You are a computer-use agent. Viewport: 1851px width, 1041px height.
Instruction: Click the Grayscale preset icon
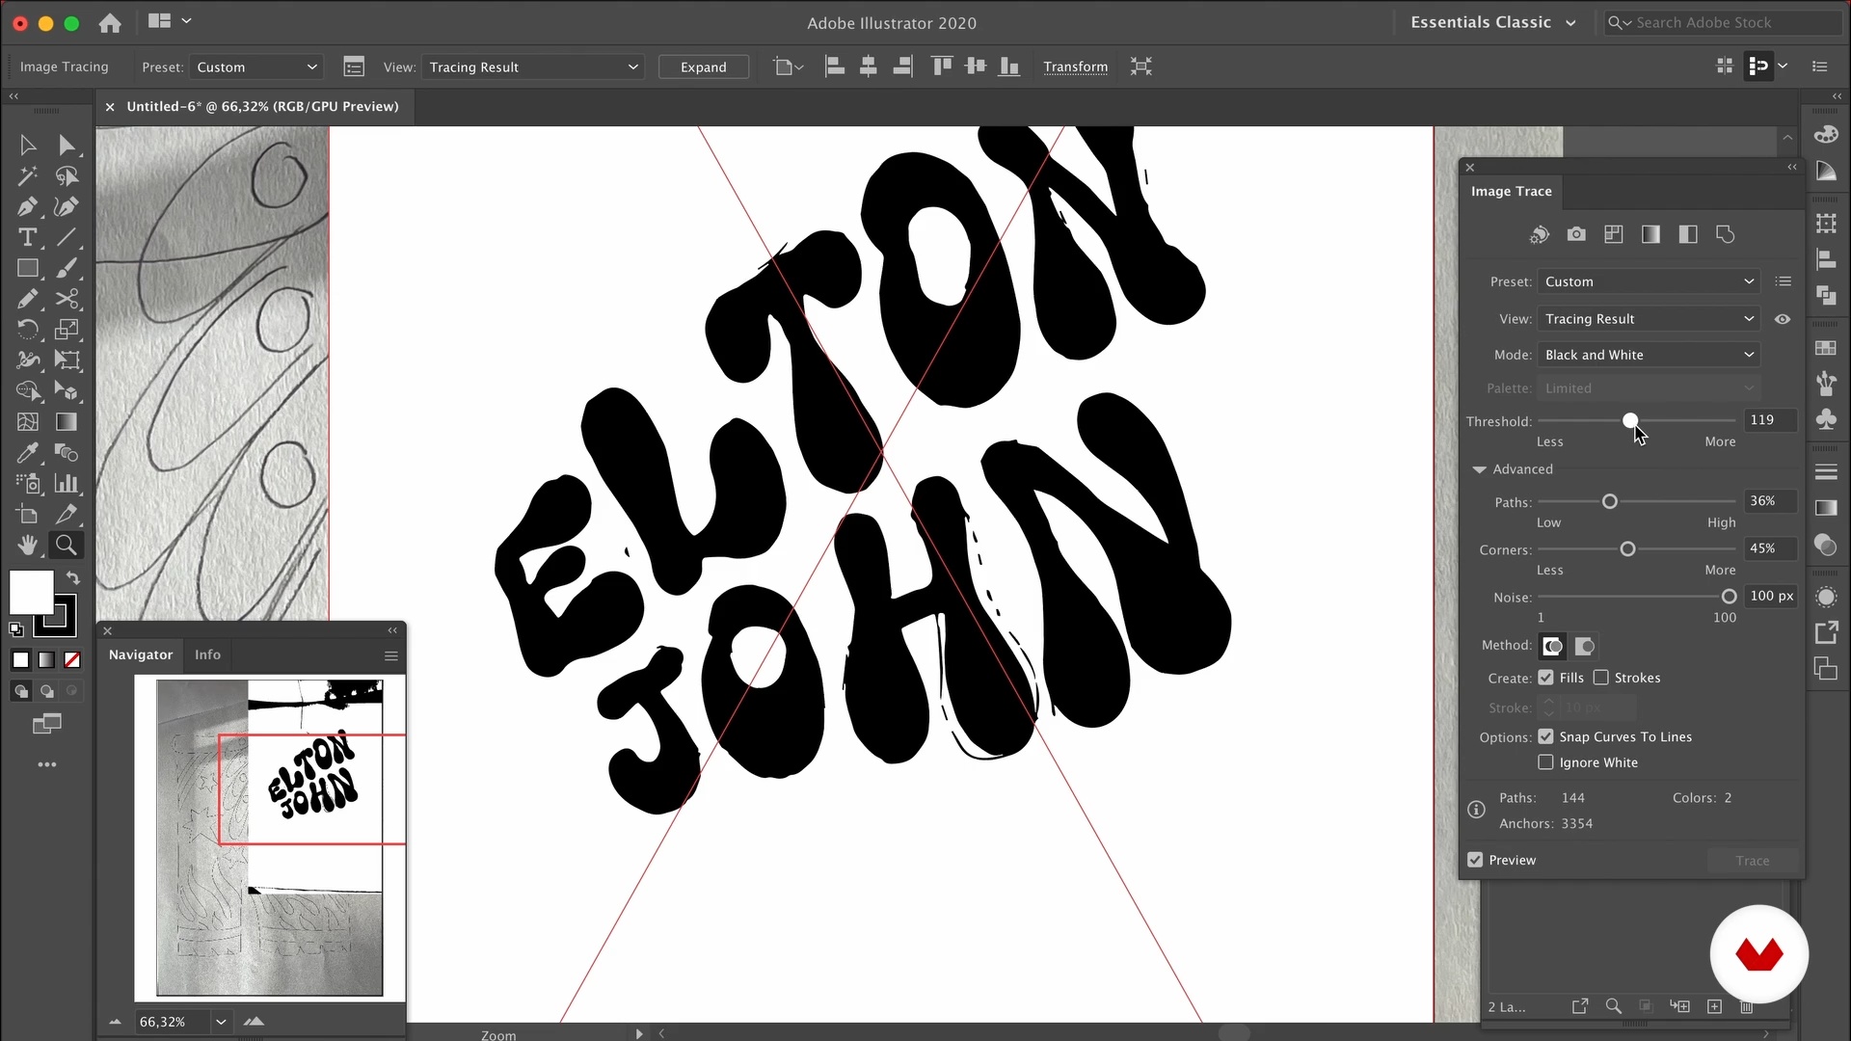click(x=1650, y=234)
